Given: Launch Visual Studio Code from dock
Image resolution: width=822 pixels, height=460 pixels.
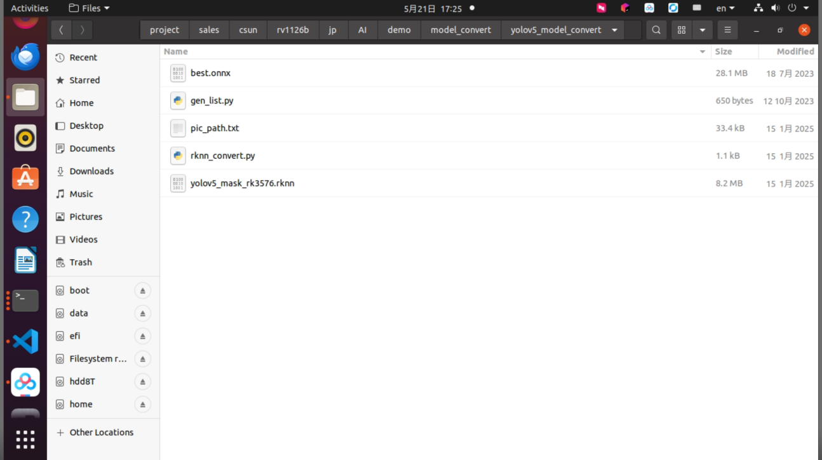Looking at the screenshot, I should (25, 342).
